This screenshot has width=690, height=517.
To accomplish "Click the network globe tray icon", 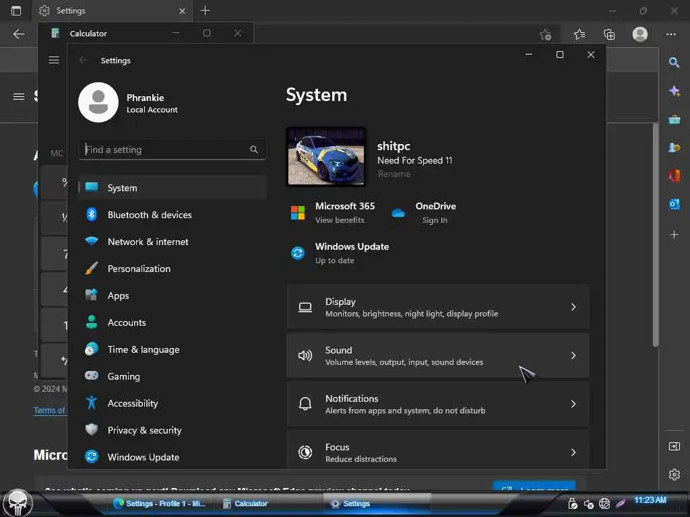I will 604,504.
